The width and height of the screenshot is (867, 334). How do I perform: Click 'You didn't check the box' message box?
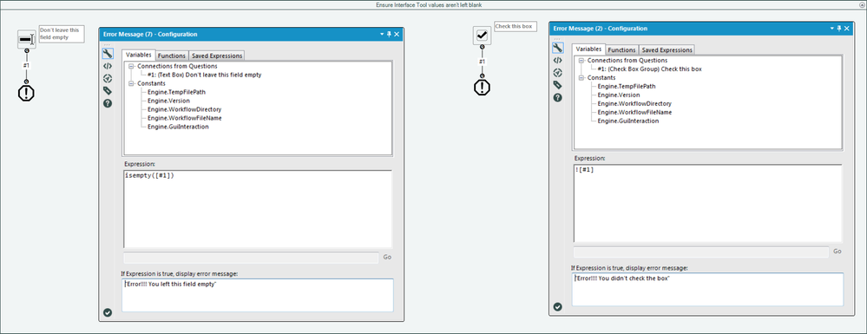(x=708, y=289)
